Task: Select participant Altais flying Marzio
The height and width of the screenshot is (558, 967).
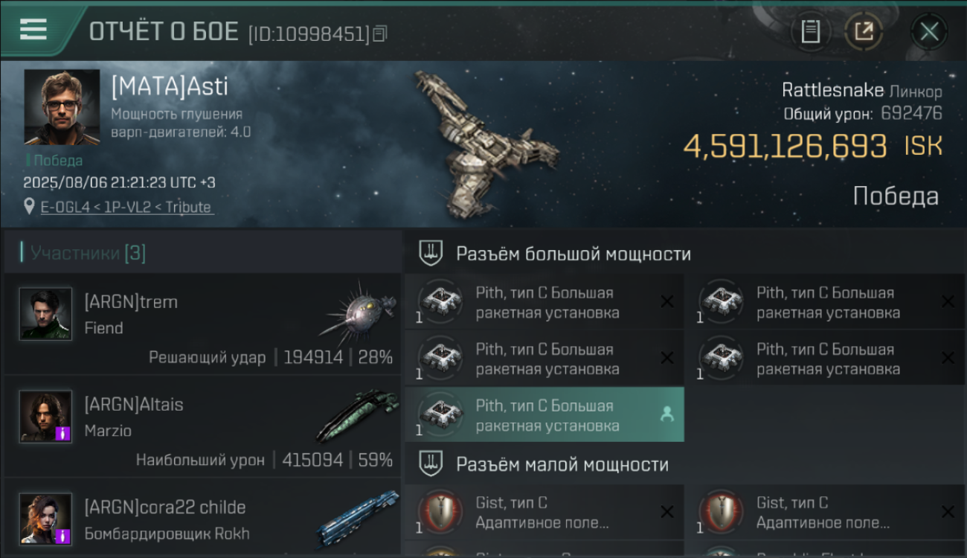Action: point(202,426)
